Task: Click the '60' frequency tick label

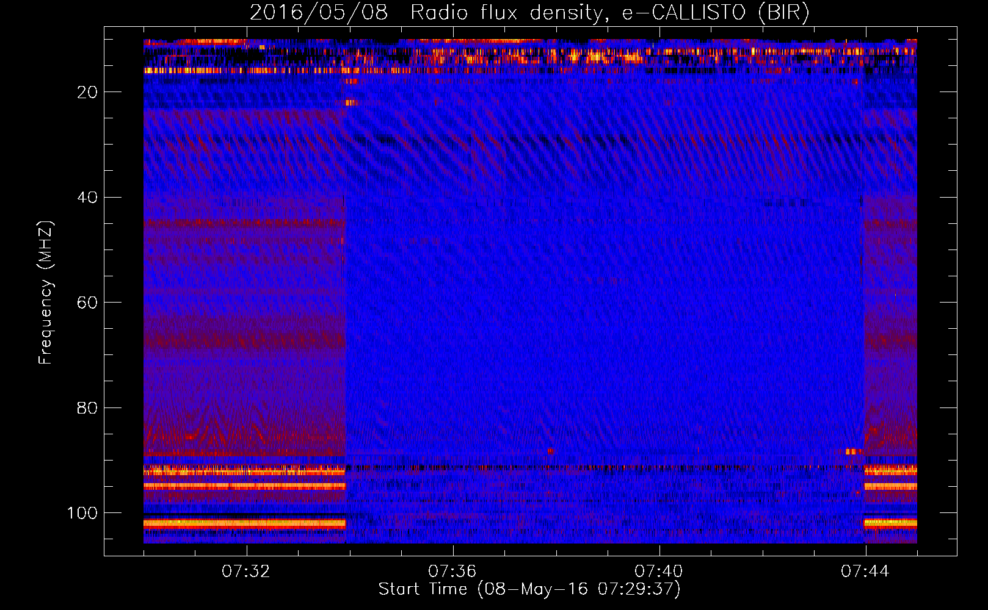Action: pyautogui.click(x=87, y=303)
